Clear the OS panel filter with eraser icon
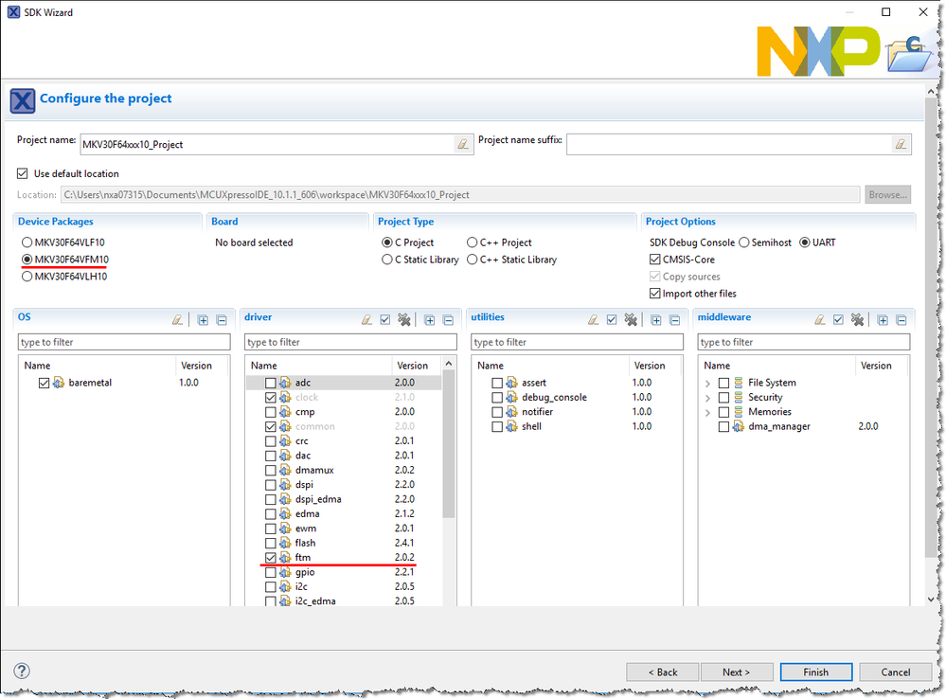The height and width of the screenshot is (699, 946). (177, 320)
